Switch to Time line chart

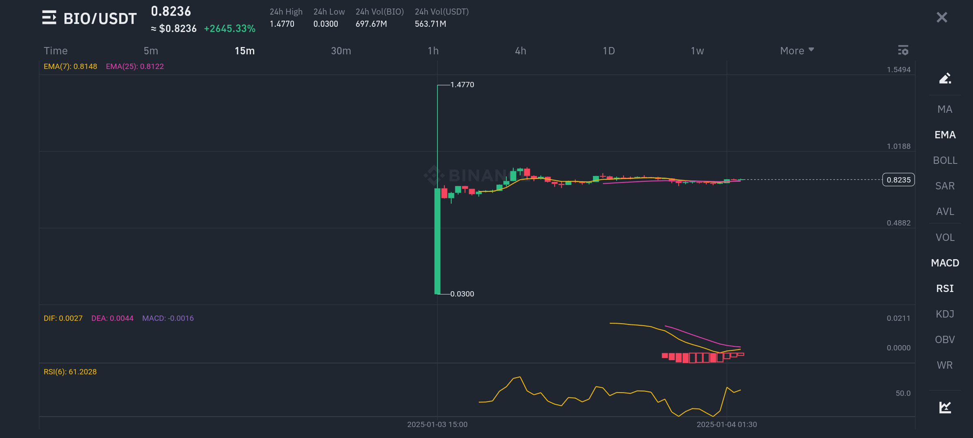coord(56,51)
